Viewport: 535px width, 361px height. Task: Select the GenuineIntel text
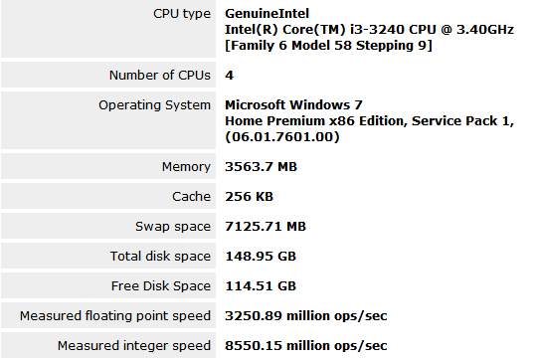(267, 14)
